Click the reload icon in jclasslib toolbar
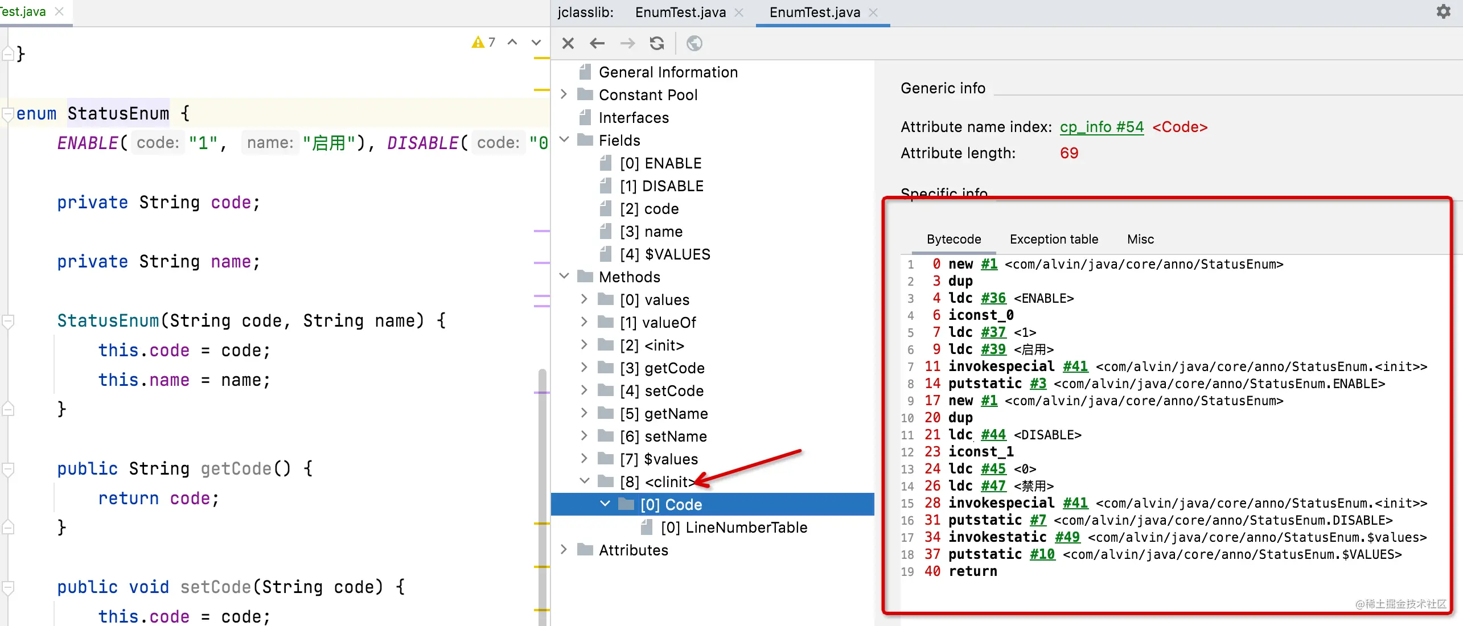This screenshot has width=1463, height=626. pos(657,43)
